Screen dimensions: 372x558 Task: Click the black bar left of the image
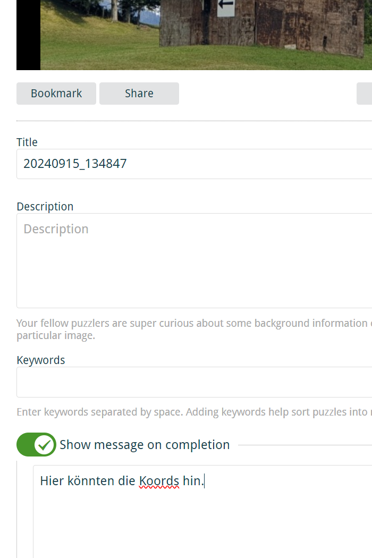[29, 35]
